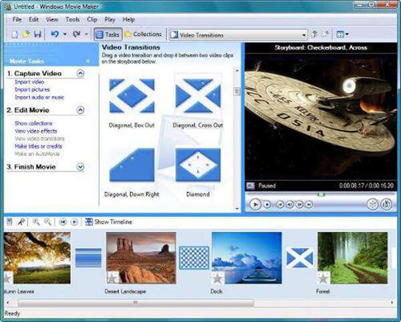Open the Play menu
The height and width of the screenshot is (322, 401).
coord(110,19)
